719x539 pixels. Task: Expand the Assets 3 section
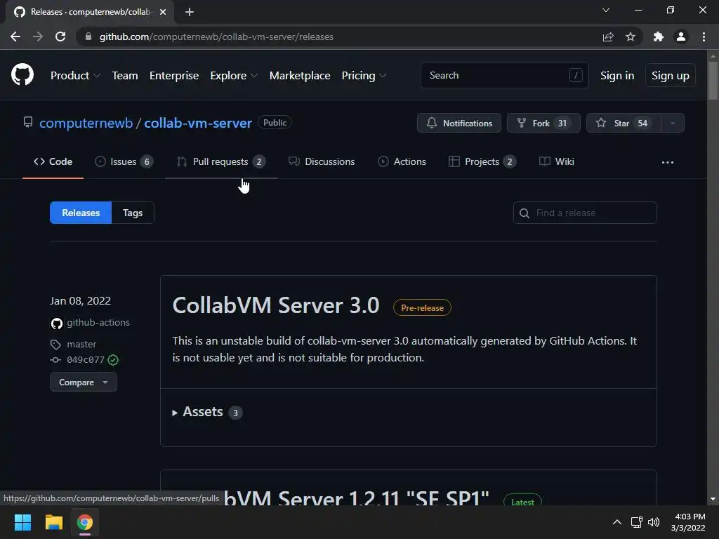(x=207, y=412)
